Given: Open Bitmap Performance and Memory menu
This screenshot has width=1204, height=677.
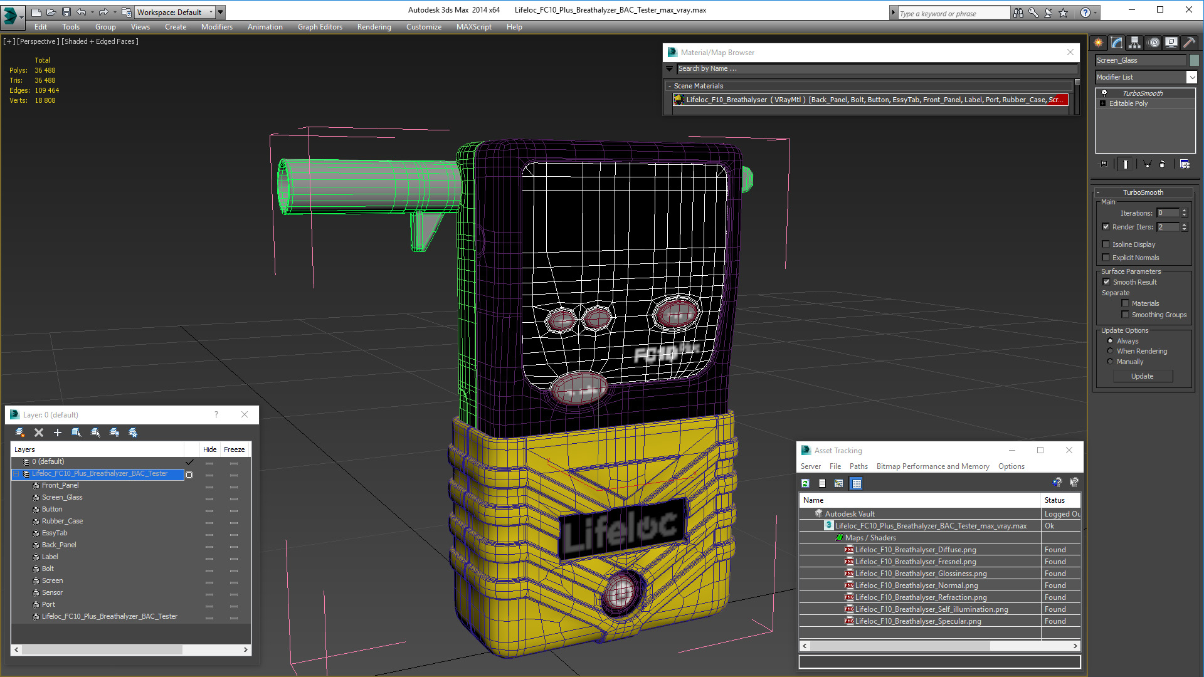Looking at the screenshot, I should 932,466.
